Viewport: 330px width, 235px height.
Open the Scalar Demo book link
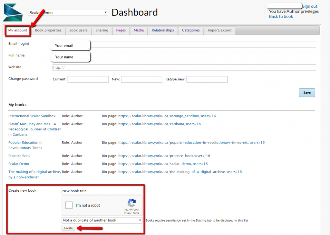[x=19, y=164]
